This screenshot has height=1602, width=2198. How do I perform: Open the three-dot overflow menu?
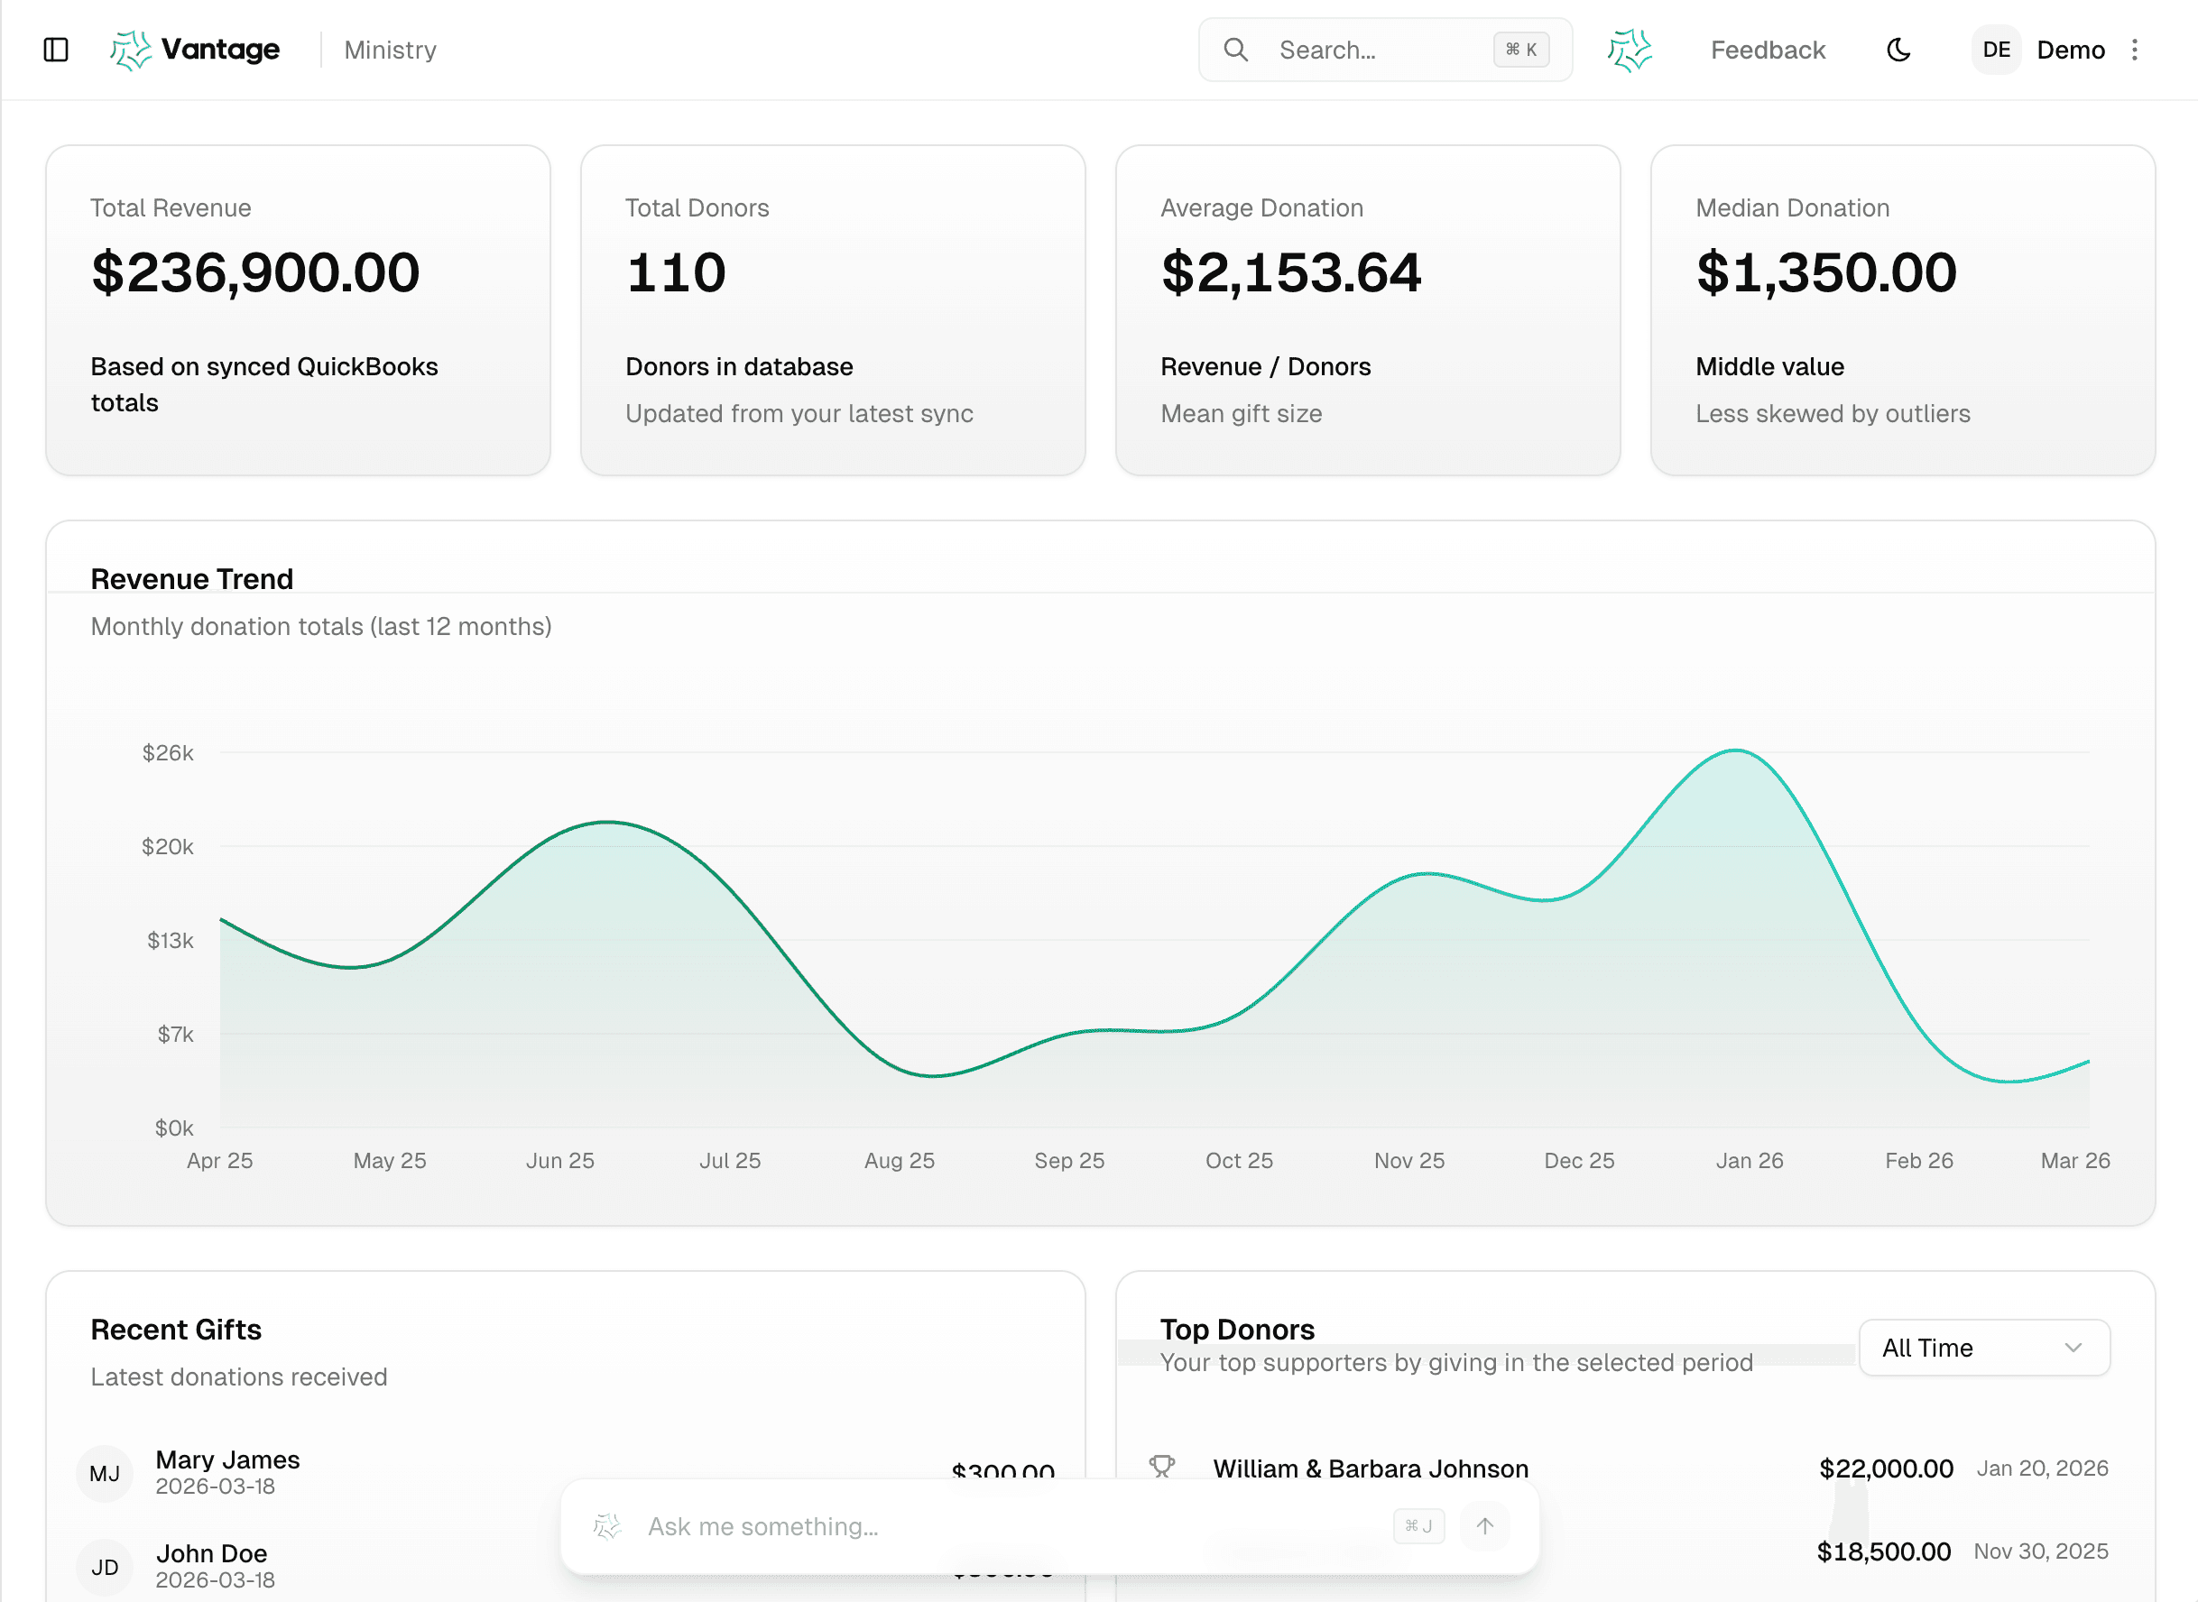point(2135,50)
